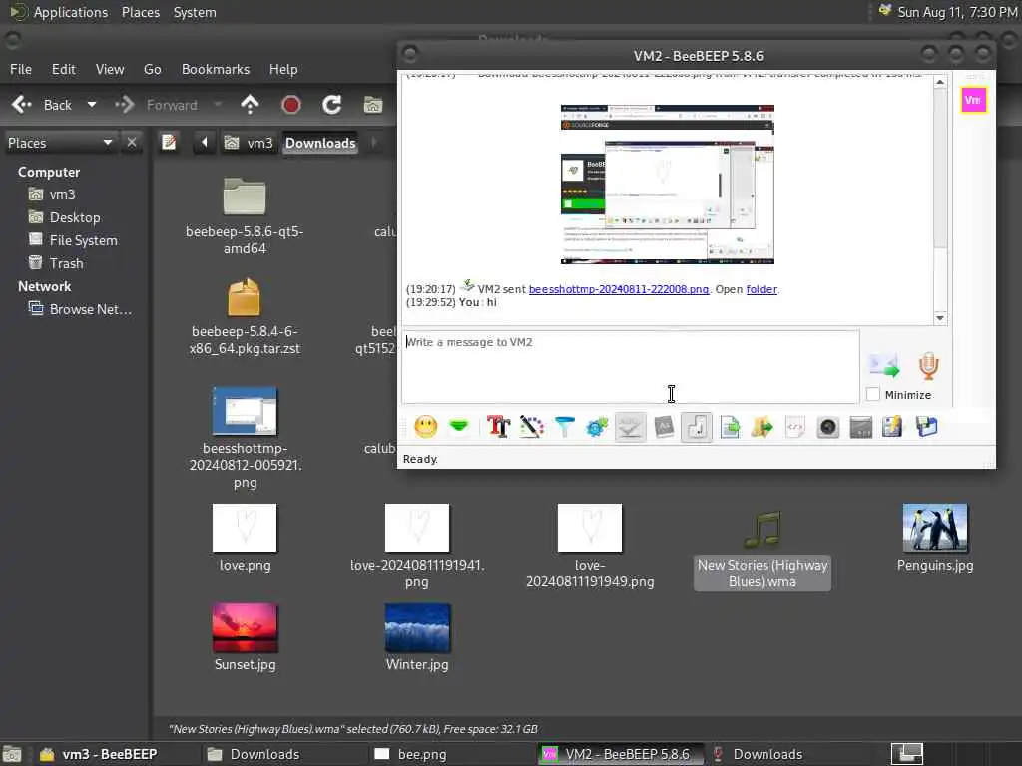Open the emoticon smiley picker in BeeBEEP

tap(425, 427)
